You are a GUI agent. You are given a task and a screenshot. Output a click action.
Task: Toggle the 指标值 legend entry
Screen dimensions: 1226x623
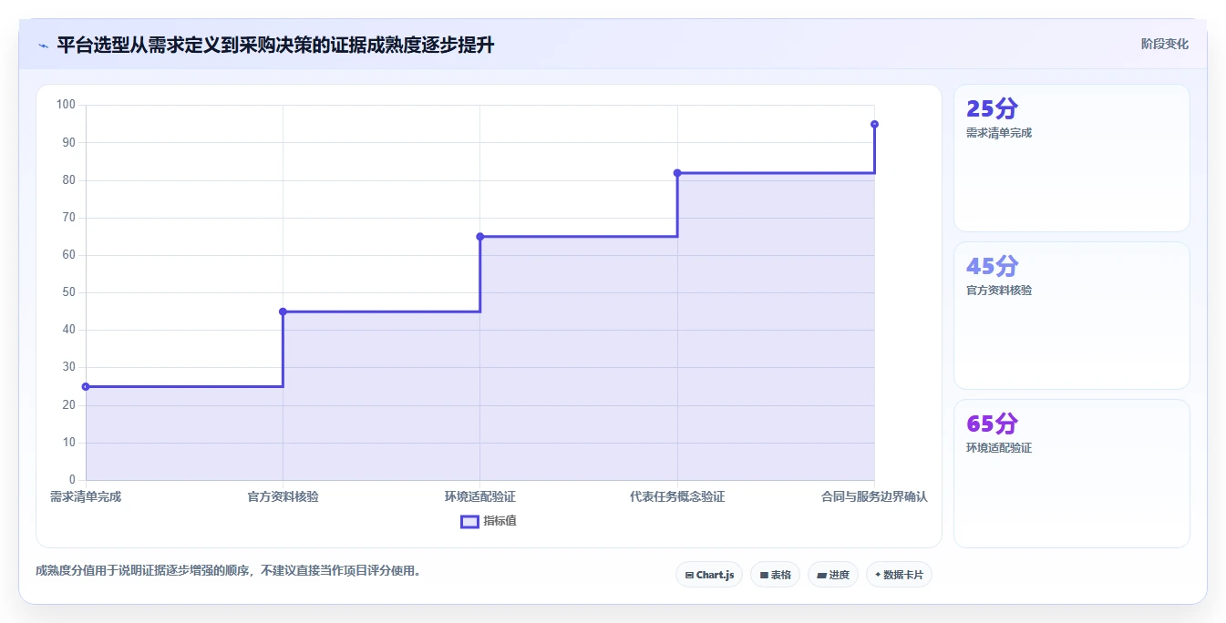point(489,521)
